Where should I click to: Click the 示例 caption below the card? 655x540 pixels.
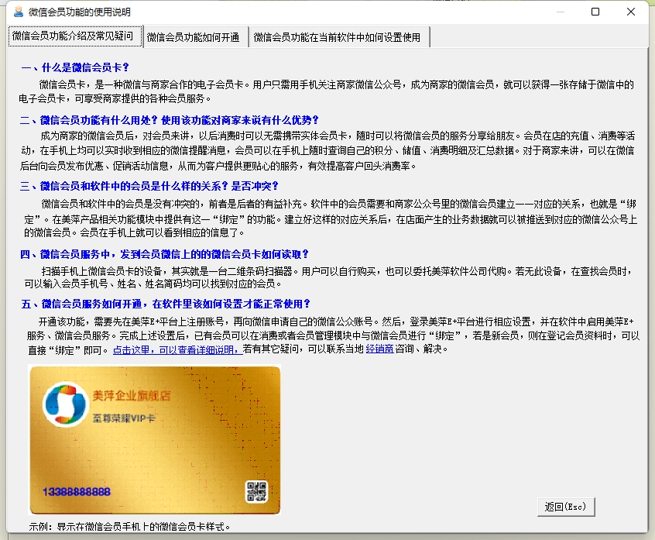click(129, 527)
